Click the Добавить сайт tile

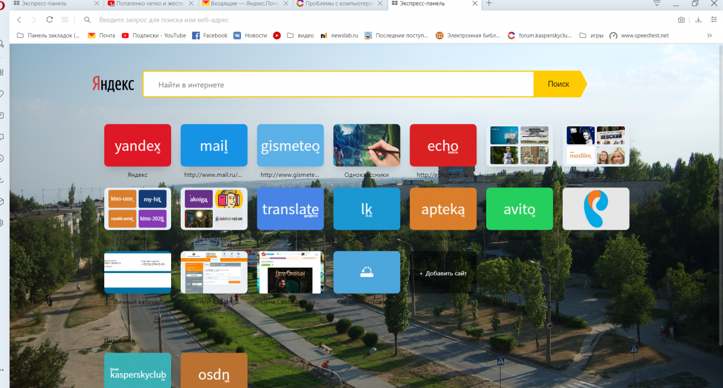(443, 273)
